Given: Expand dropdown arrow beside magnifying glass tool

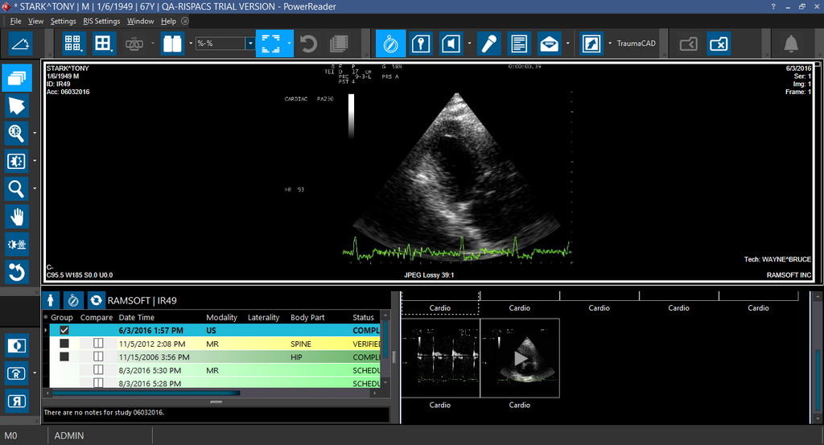Looking at the screenshot, I should [x=35, y=189].
